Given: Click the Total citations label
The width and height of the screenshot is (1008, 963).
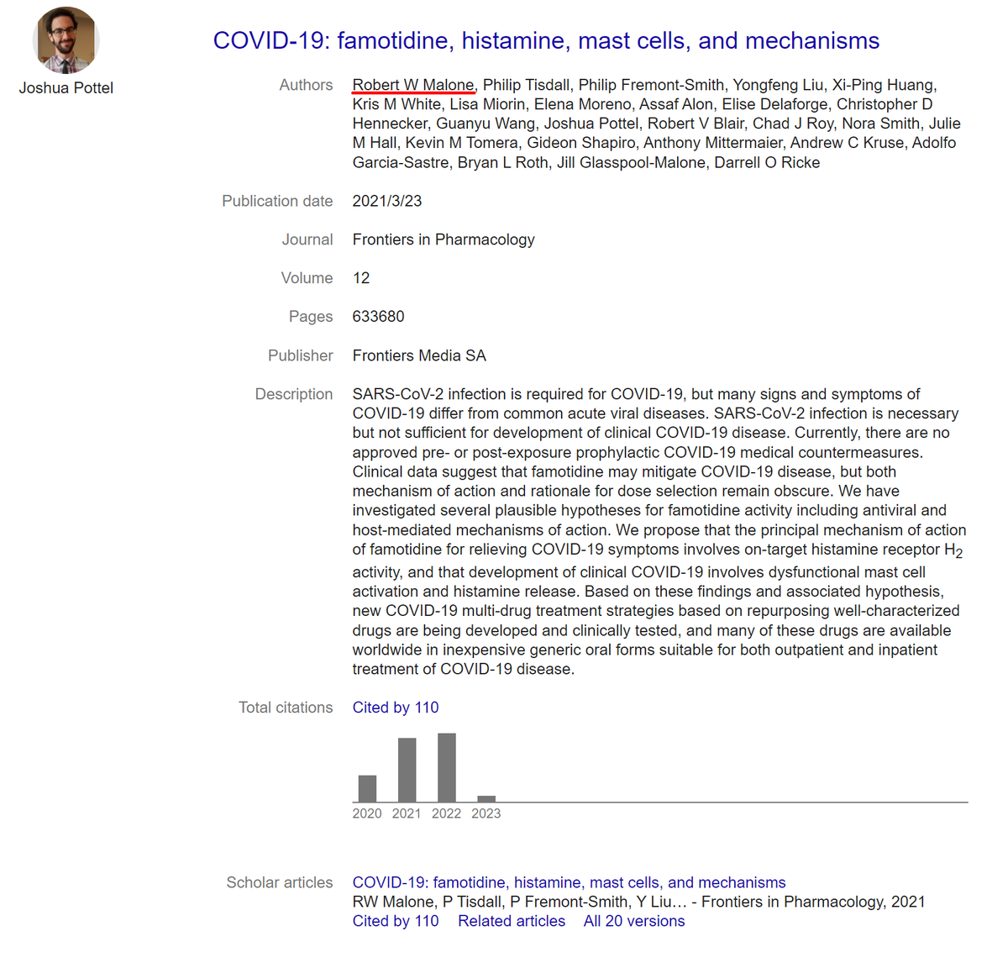Looking at the screenshot, I should point(286,707).
